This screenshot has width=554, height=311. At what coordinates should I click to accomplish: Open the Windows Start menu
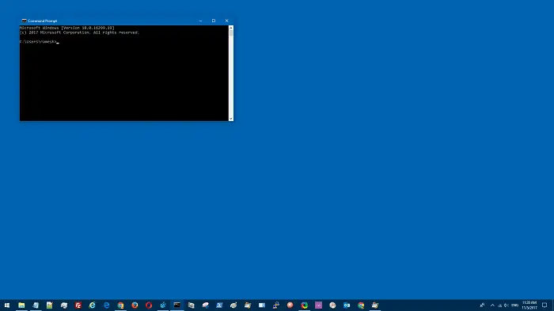7,305
